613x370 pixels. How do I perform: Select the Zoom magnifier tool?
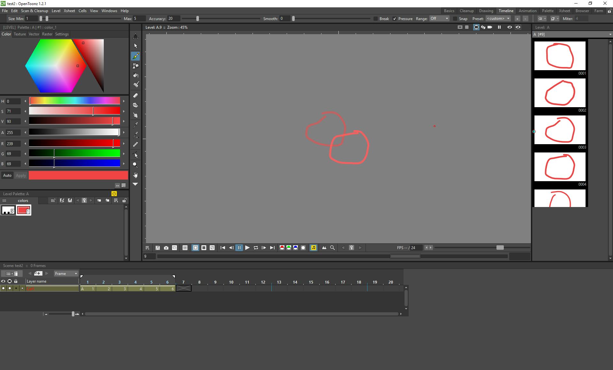coord(135,165)
